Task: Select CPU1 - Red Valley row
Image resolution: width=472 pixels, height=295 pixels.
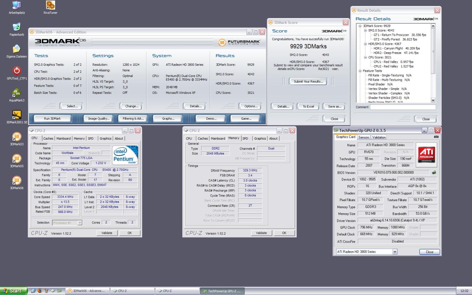Action: tap(393, 62)
